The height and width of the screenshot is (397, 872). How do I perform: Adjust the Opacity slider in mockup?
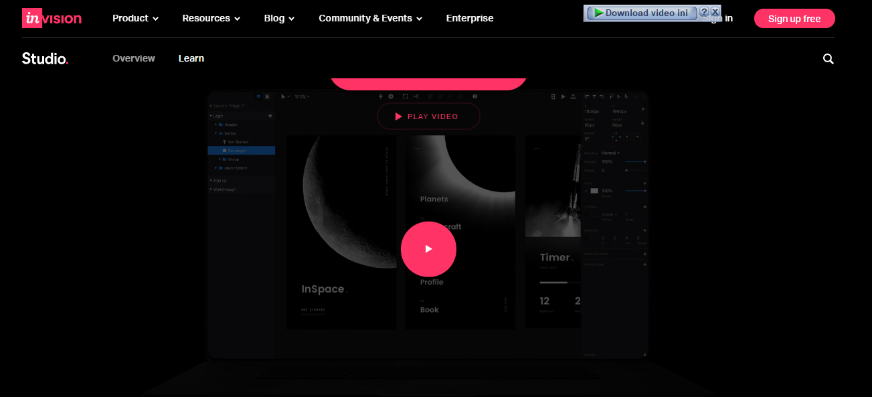click(636, 162)
